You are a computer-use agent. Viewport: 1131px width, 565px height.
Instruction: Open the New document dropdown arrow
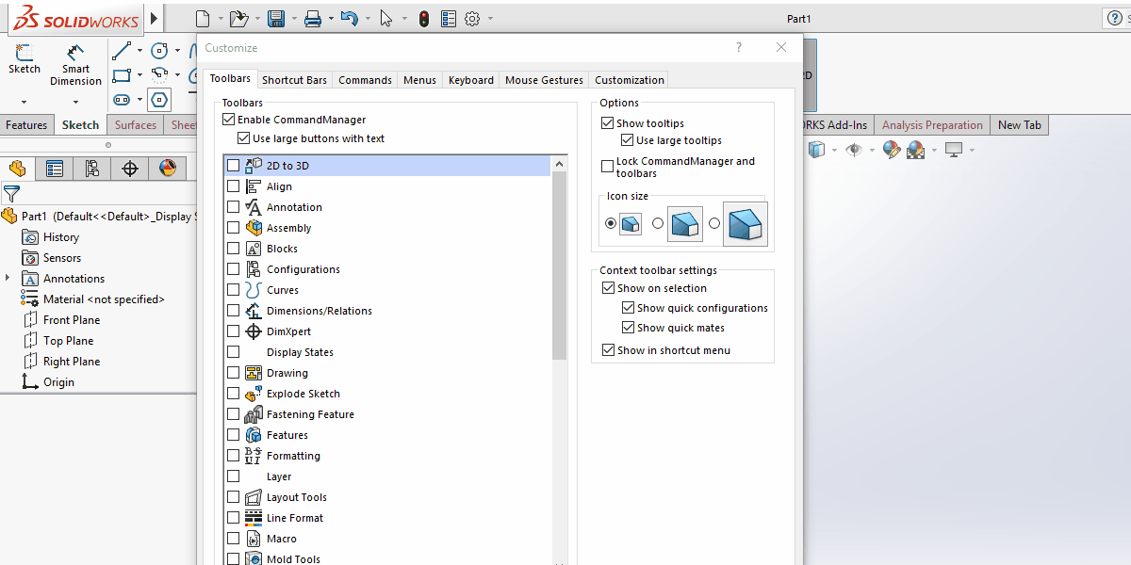[x=221, y=19]
